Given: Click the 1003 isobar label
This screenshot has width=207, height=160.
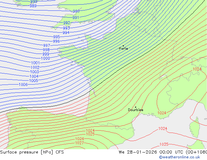Looking at the screenshot, I should pos(35,72).
